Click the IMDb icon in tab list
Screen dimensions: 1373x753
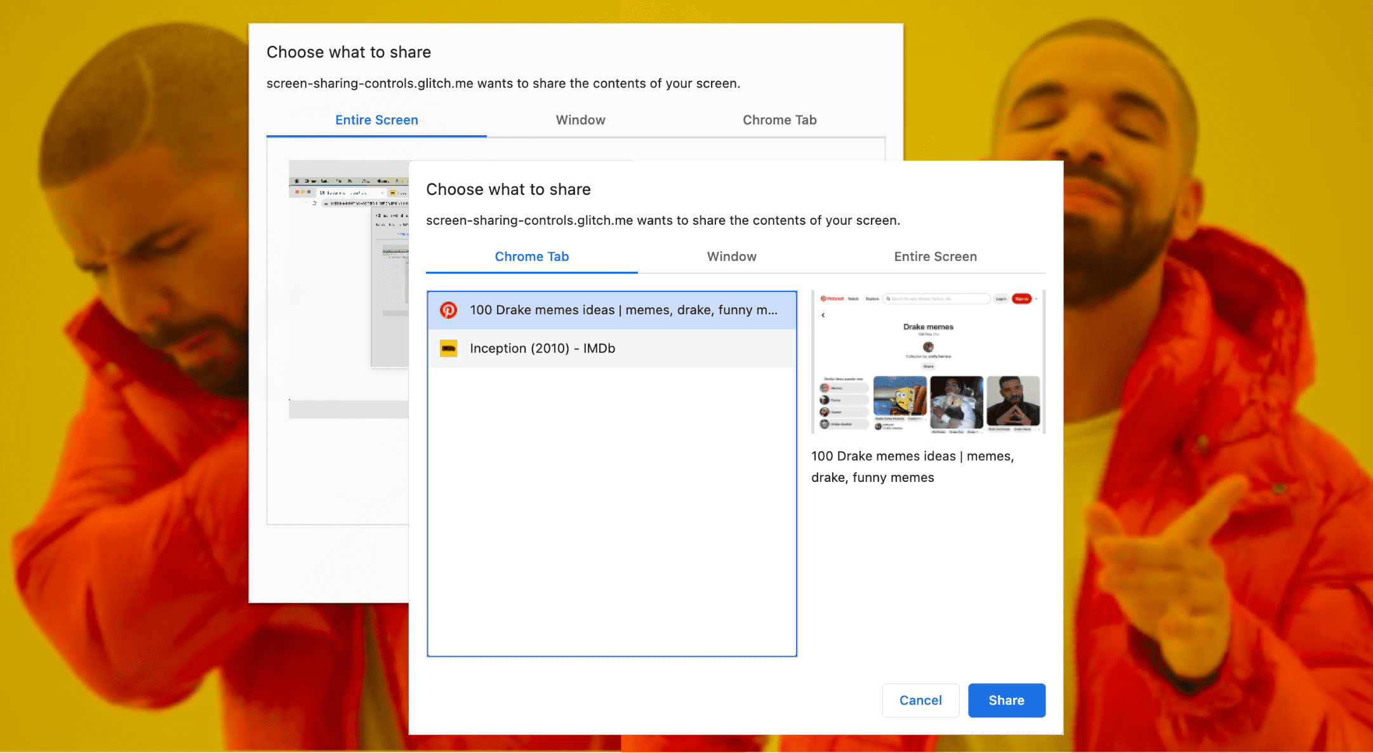pos(448,349)
